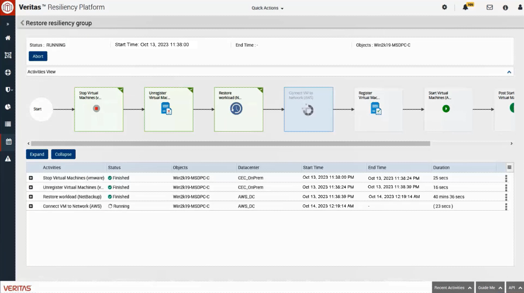Screen dimensions: 524x293
Task: Click the Collapse button
Action: click(x=63, y=154)
